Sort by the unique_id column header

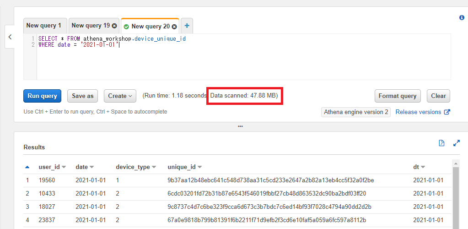point(185,167)
